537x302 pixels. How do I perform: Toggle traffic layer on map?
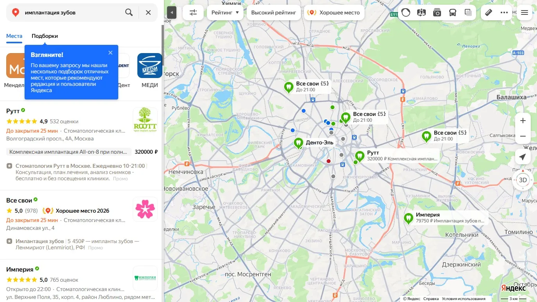point(406,12)
